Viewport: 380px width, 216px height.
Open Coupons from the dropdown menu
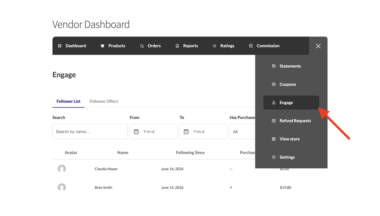(x=291, y=84)
